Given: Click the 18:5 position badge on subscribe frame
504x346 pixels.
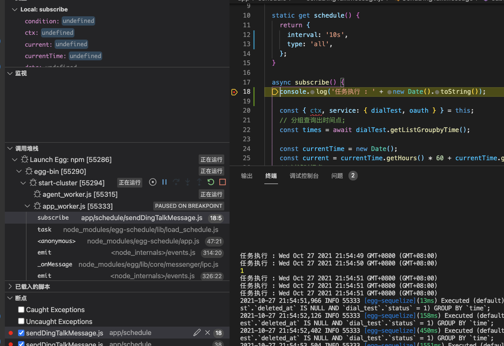Looking at the screenshot, I should pos(216,218).
